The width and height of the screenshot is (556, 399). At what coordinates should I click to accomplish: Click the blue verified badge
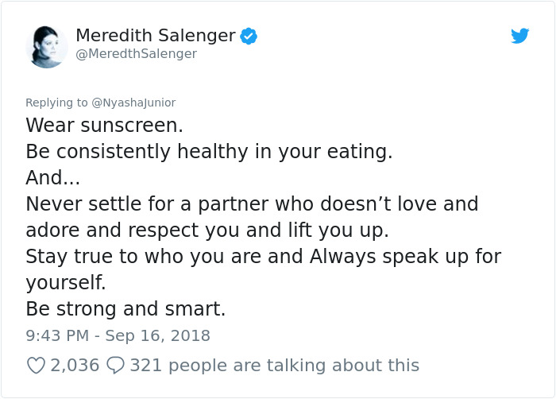coord(249,36)
